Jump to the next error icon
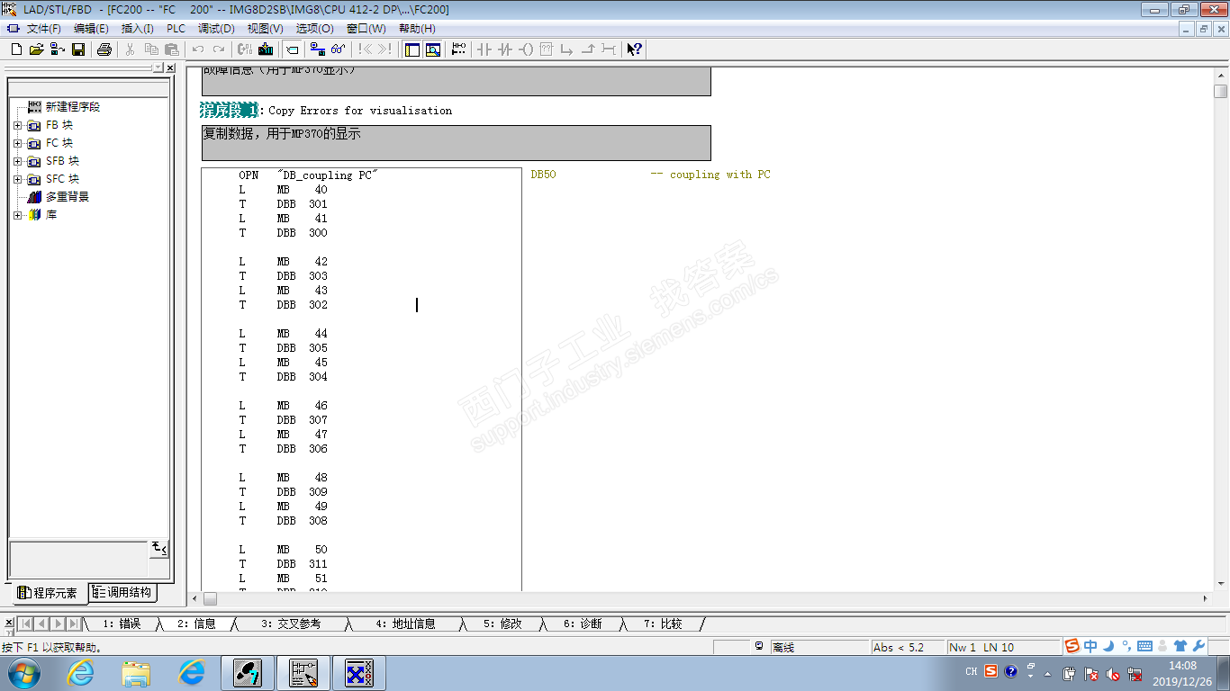This screenshot has height=691, width=1230. (x=384, y=49)
